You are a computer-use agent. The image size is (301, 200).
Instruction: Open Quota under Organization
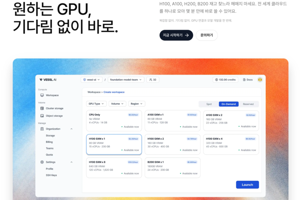49,155
